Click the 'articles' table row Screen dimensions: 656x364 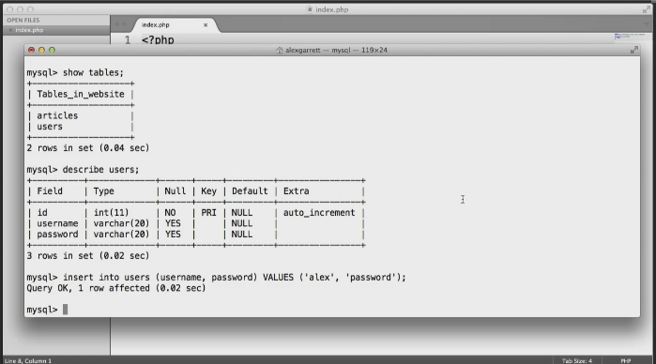click(x=57, y=115)
